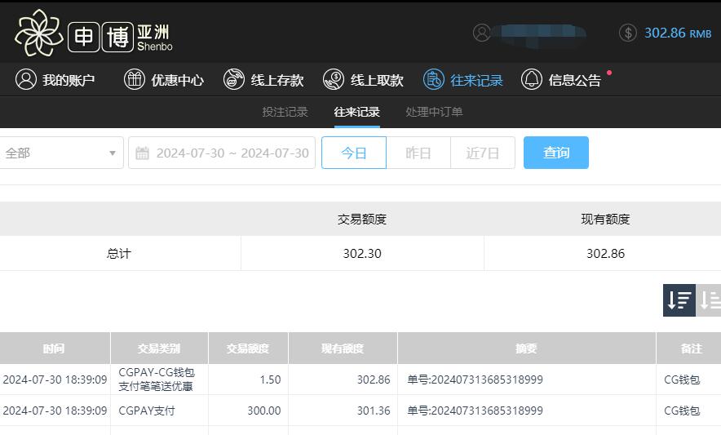Click the 优惠中心 gift icon
This screenshot has width=721, height=435.
point(135,79)
